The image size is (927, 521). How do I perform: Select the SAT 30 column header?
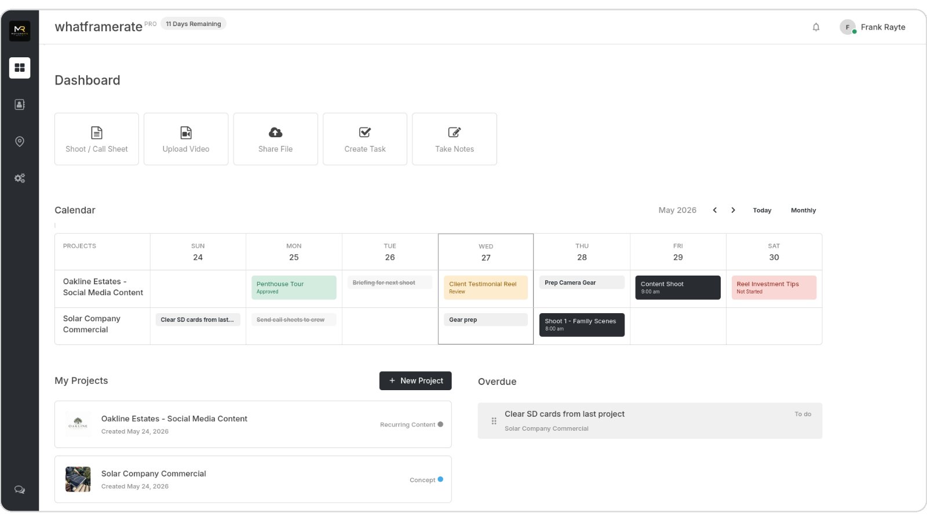[x=774, y=252]
